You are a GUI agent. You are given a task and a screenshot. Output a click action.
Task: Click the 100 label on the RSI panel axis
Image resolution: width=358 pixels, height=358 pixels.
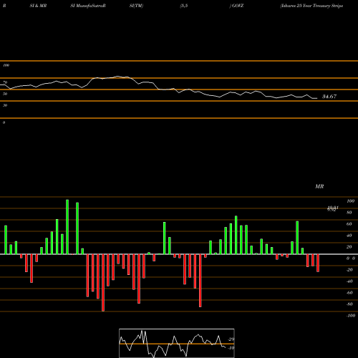[x=6, y=65]
